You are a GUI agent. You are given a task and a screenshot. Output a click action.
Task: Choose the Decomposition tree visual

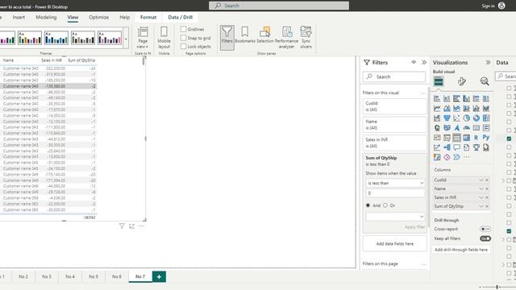[447, 147]
